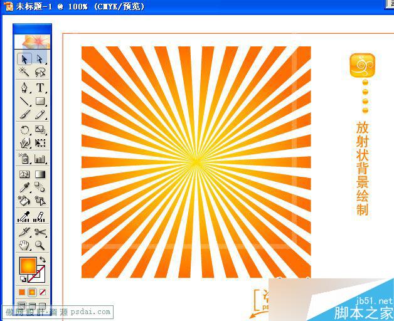Select the Lasso tool
This screenshot has width=394, height=321.
pyautogui.click(x=40, y=72)
